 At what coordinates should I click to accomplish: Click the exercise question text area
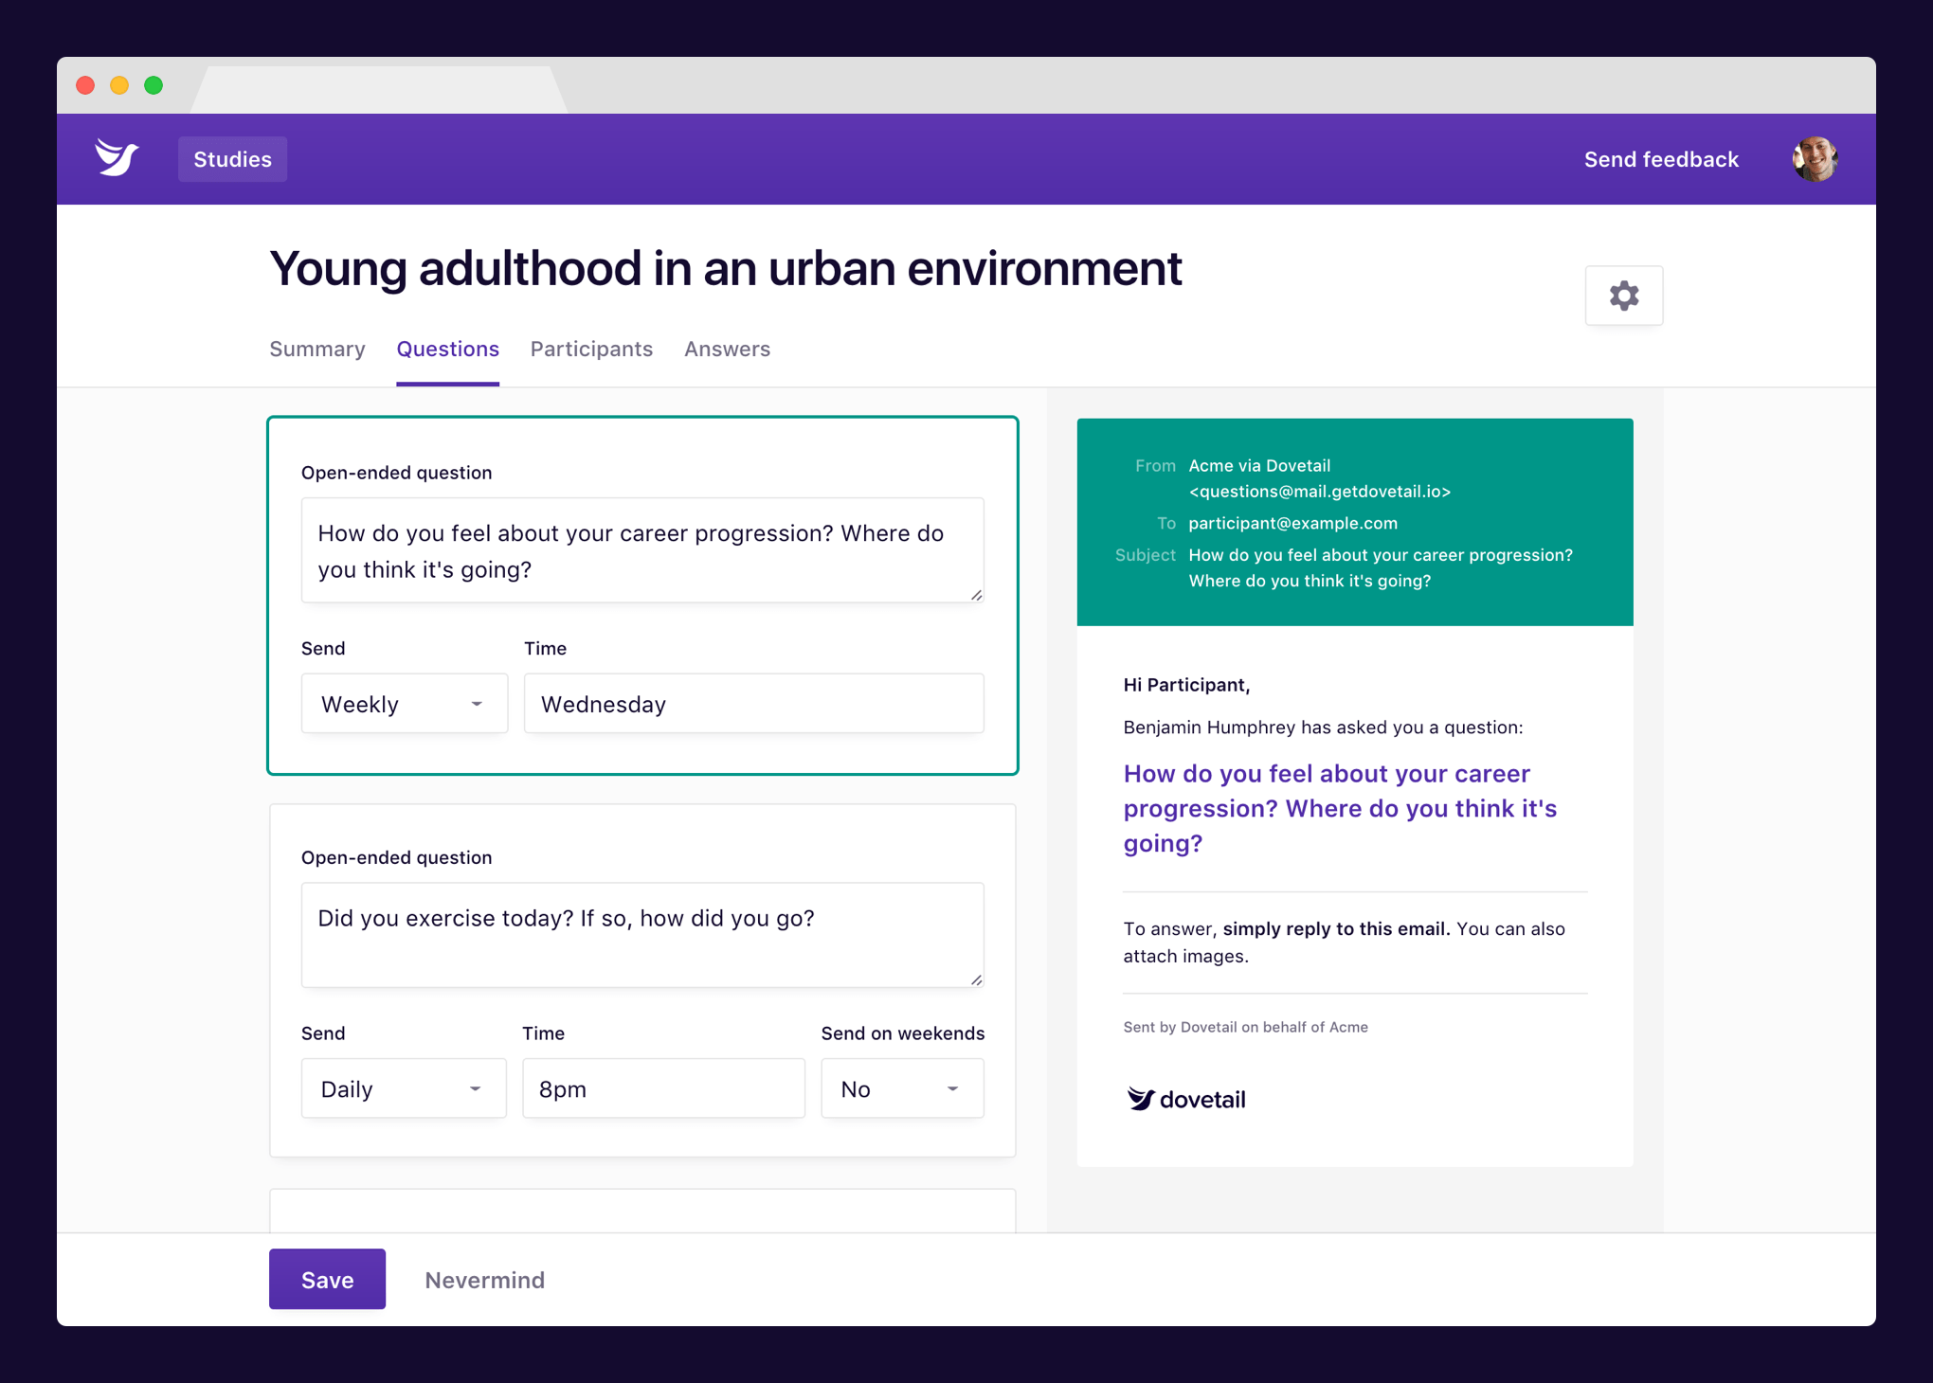pyautogui.click(x=641, y=935)
